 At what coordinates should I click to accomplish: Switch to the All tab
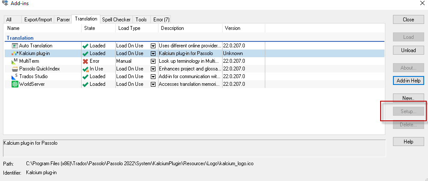pyautogui.click(x=12, y=19)
